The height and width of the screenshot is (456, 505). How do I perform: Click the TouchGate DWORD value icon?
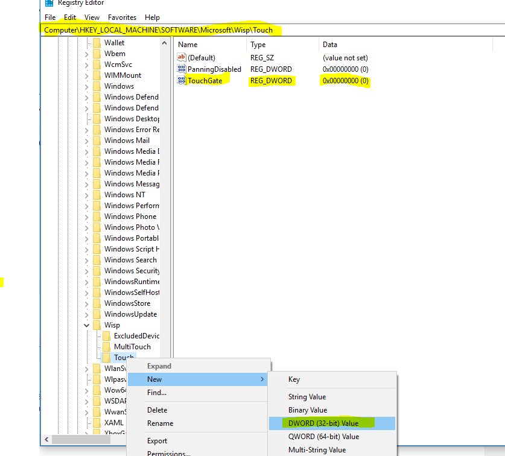182,80
